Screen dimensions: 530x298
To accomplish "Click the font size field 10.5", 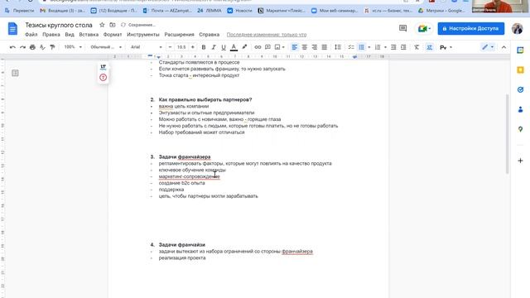I will tap(181, 47).
